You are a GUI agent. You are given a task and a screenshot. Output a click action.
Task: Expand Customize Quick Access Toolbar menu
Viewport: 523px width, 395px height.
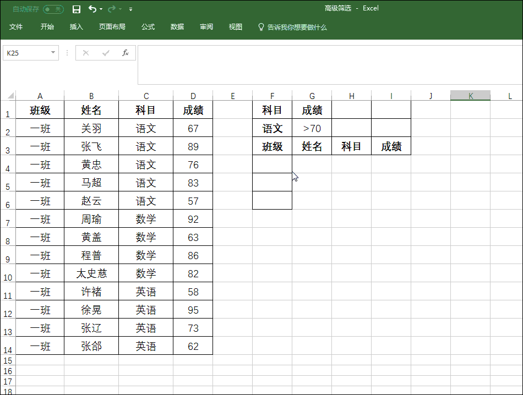[131, 9]
